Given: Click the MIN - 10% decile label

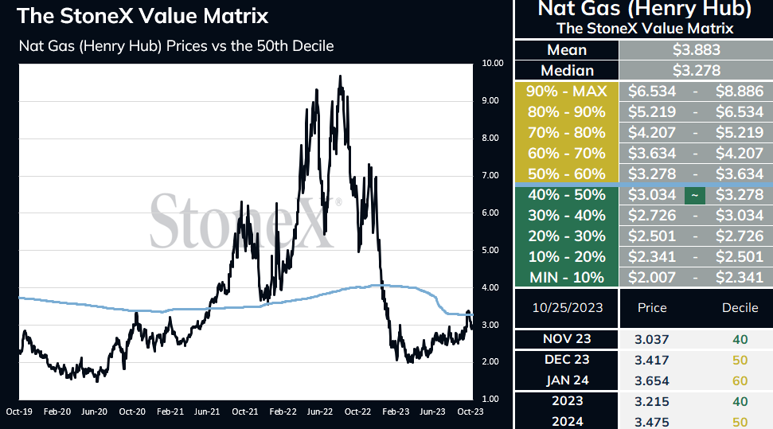Looking at the screenshot, I should pyautogui.click(x=567, y=278).
